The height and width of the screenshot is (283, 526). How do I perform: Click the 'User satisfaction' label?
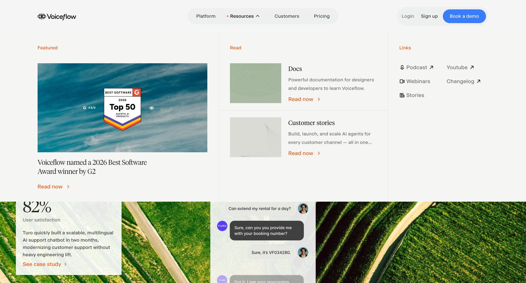coord(41,220)
